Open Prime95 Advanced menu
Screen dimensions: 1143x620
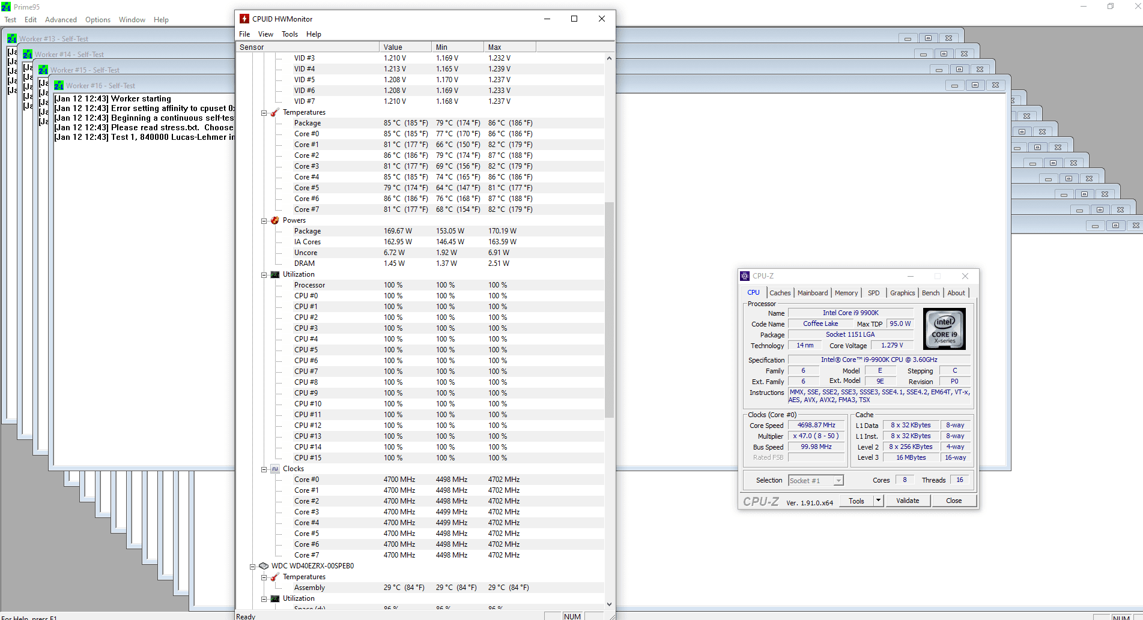tap(61, 20)
